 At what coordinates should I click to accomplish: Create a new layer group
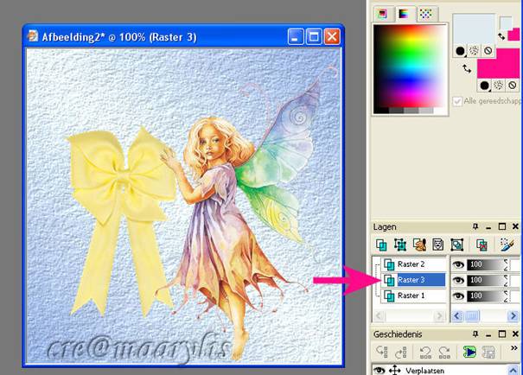coord(457,245)
